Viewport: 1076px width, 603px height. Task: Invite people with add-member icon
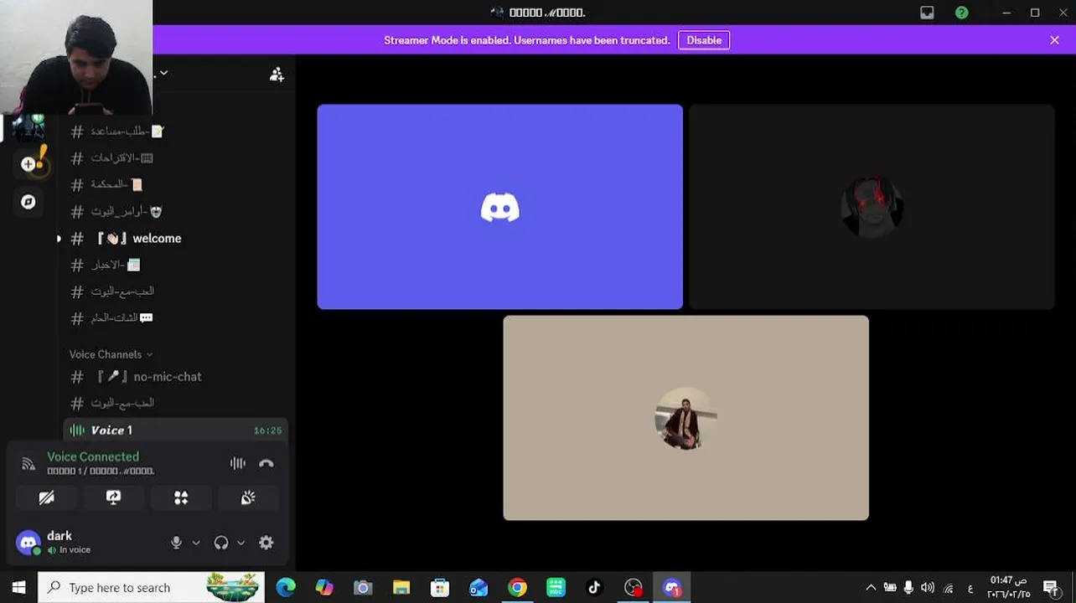click(x=277, y=75)
